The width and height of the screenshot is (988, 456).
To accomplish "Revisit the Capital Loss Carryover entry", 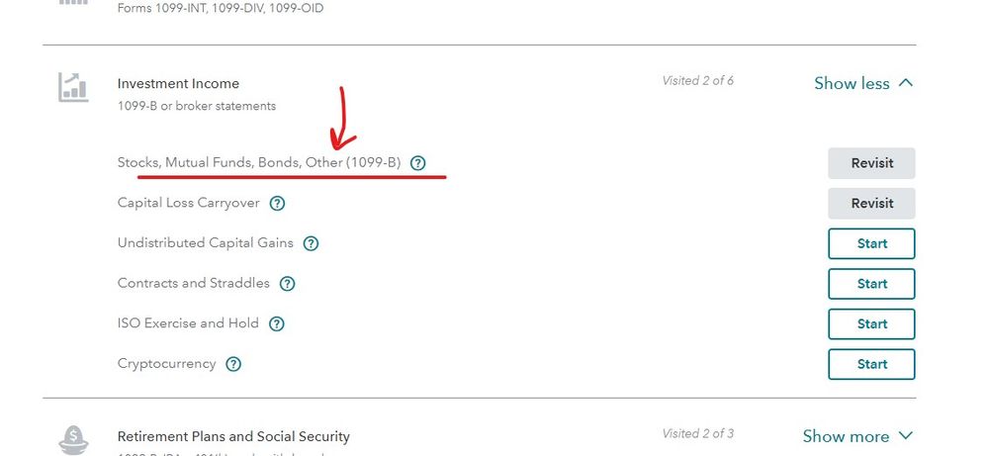I will [x=871, y=204].
